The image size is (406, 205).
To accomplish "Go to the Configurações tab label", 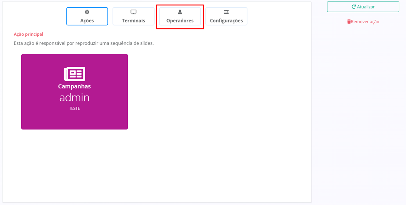I will (226, 21).
